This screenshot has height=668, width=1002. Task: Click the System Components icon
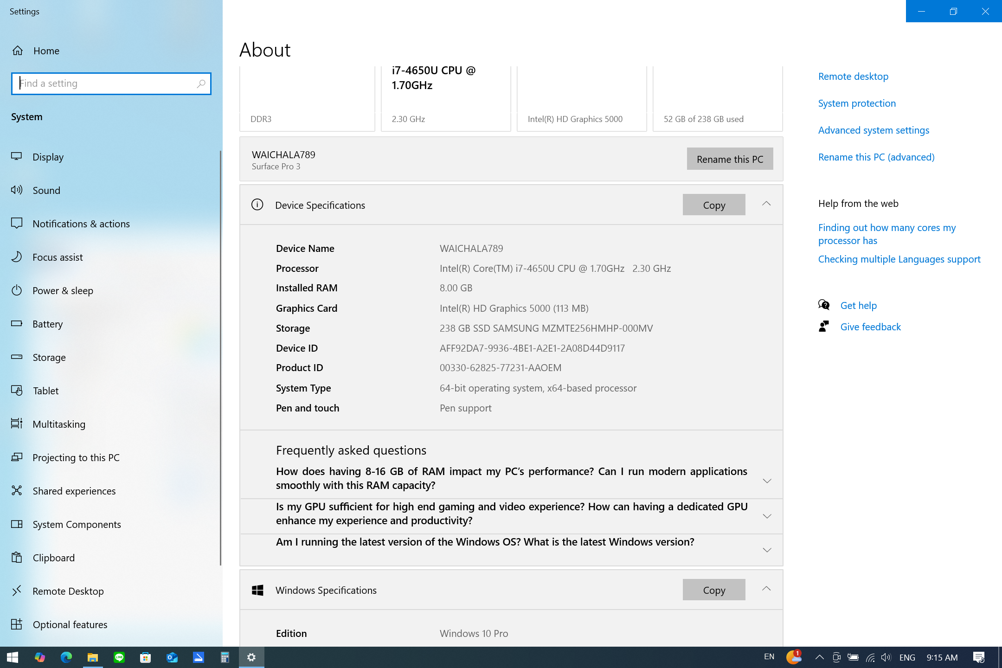pos(17,524)
